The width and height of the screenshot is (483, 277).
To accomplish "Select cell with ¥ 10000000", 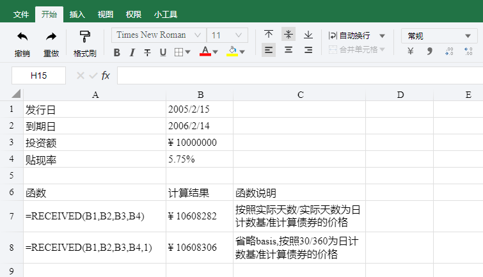I will pyautogui.click(x=200, y=143).
